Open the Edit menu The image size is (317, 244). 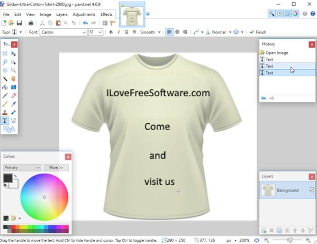coord(17,14)
